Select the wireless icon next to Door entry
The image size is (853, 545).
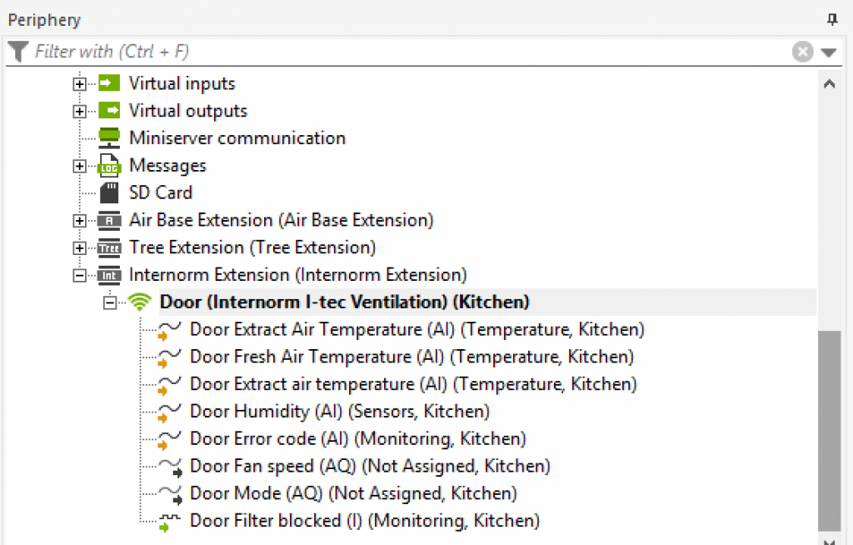click(139, 302)
